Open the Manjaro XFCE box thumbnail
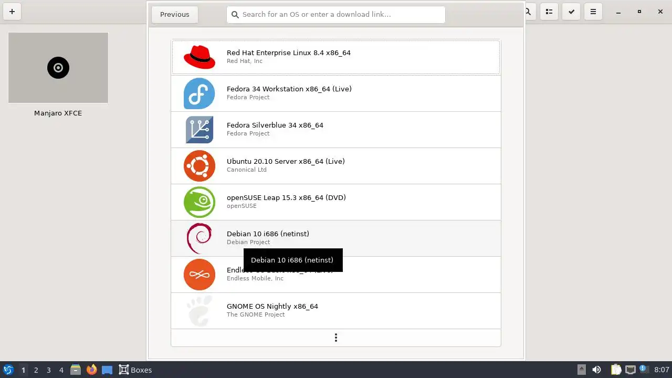Viewport: 672px width, 378px height. coord(58,68)
